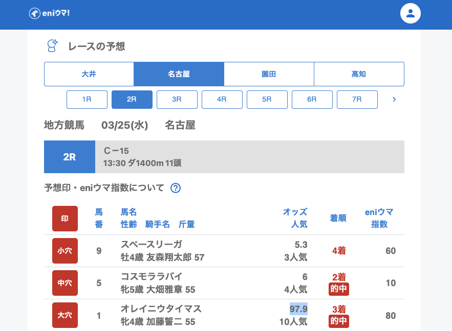Click the help question mark icon

[x=176, y=188]
